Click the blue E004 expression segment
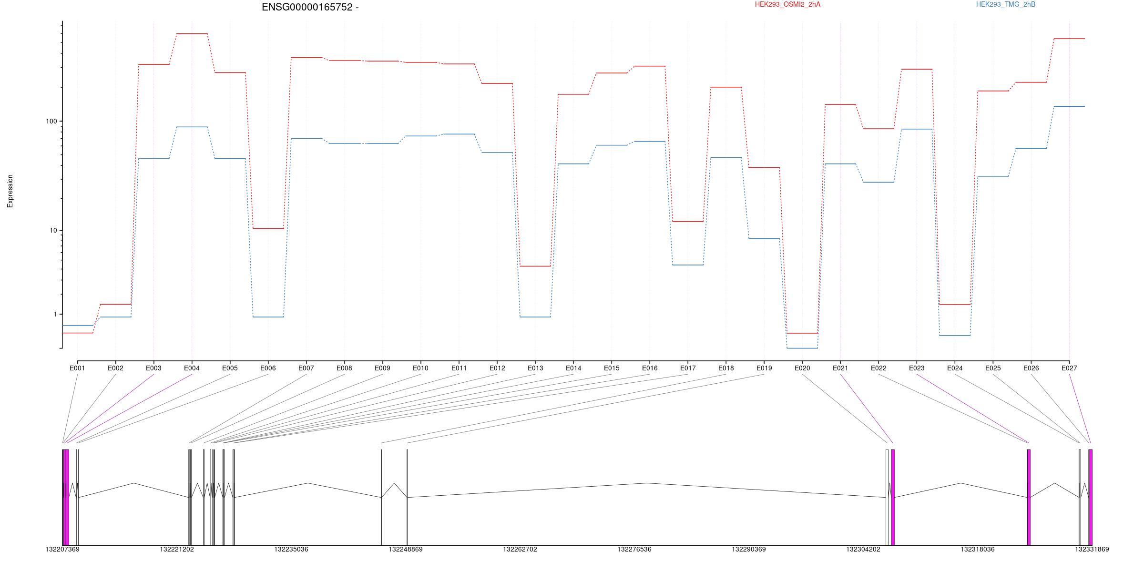This screenshot has height=572, width=1144. coord(192,127)
